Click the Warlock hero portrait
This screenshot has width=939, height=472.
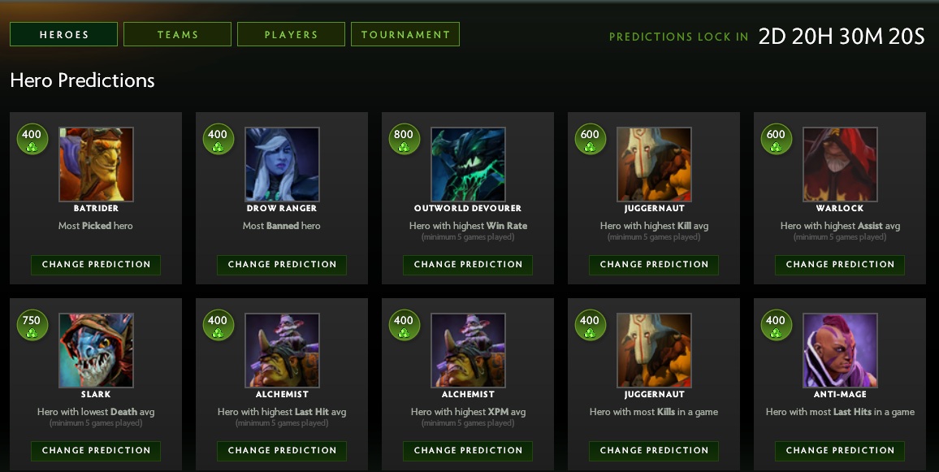pos(840,164)
